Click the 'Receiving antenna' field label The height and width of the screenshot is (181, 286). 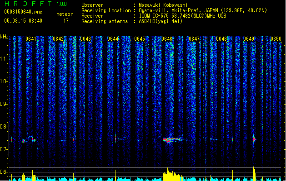105,21
